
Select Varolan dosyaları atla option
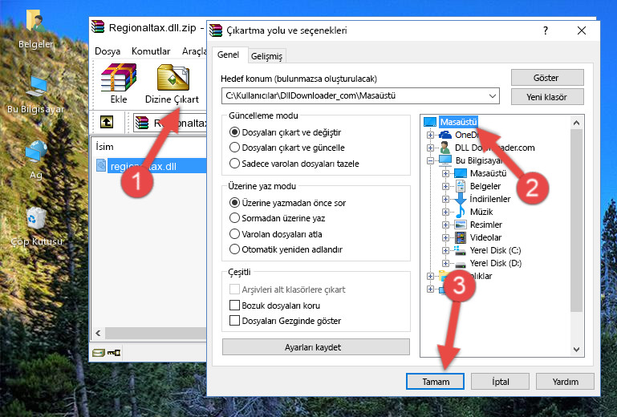234,234
